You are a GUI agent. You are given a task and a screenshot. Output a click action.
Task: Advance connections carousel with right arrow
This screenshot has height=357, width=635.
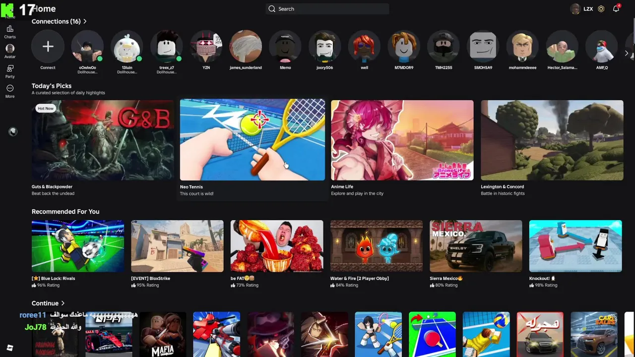pos(627,53)
